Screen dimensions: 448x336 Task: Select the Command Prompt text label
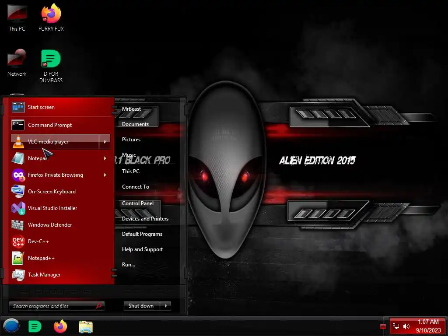tap(50, 125)
